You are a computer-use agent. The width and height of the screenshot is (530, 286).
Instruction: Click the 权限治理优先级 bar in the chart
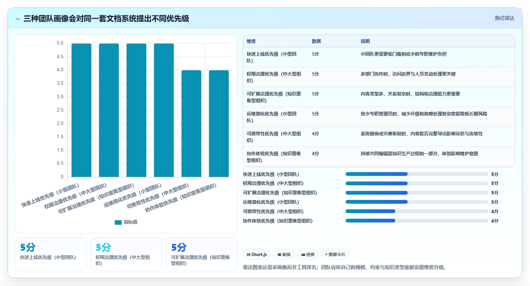tap(109, 110)
